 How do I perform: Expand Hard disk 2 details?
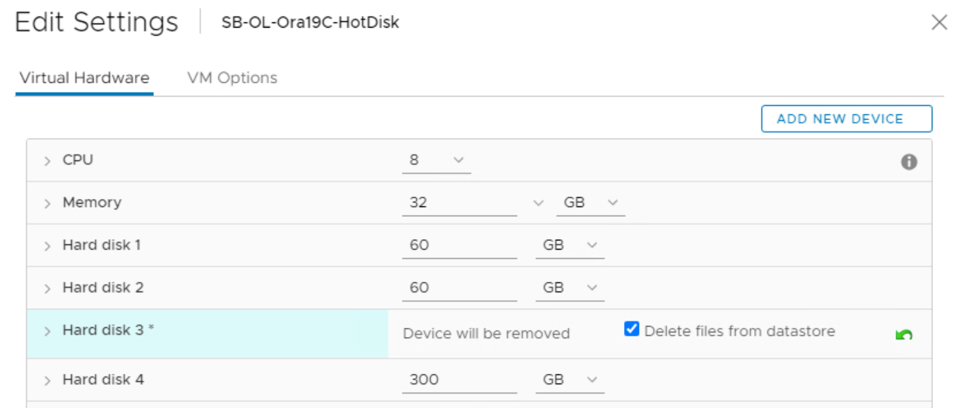(47, 289)
